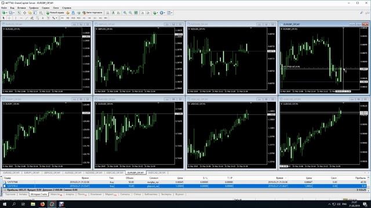This screenshot has height=208, width=371.
Task: Open the Windows Start menu
Action: click(5, 204)
